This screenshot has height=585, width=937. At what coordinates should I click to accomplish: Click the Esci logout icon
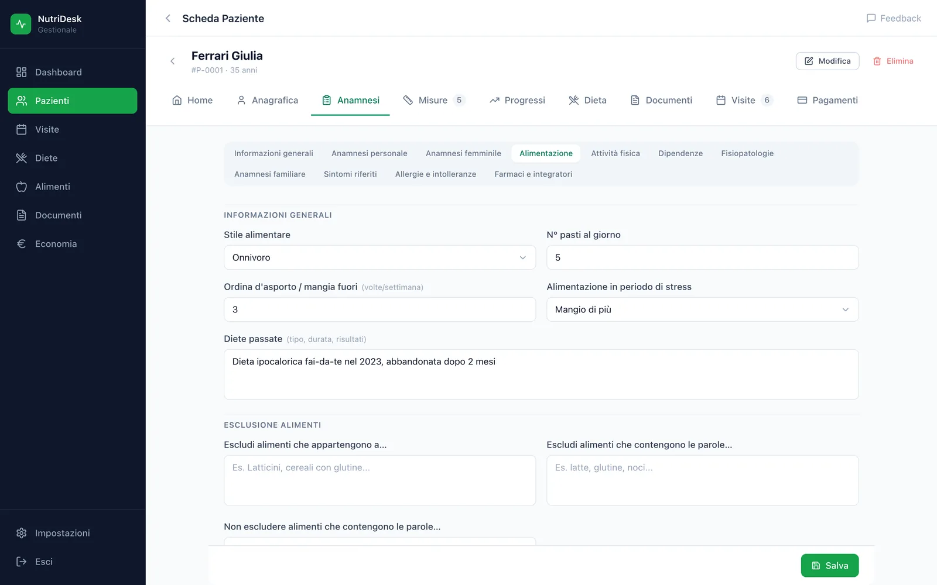click(x=22, y=562)
